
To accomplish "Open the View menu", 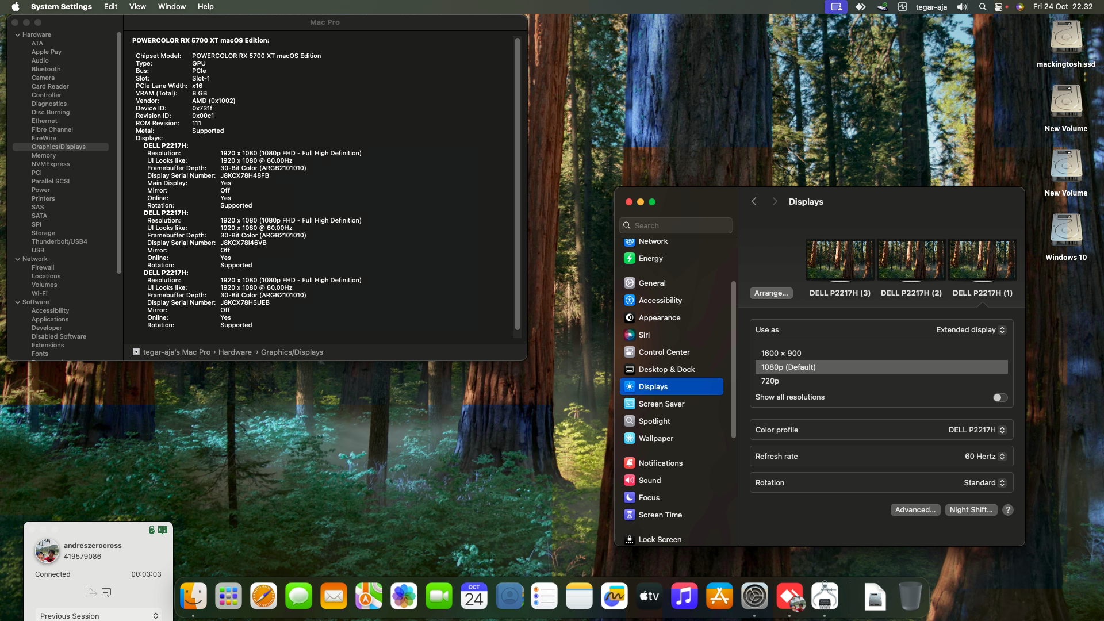I will click(137, 7).
